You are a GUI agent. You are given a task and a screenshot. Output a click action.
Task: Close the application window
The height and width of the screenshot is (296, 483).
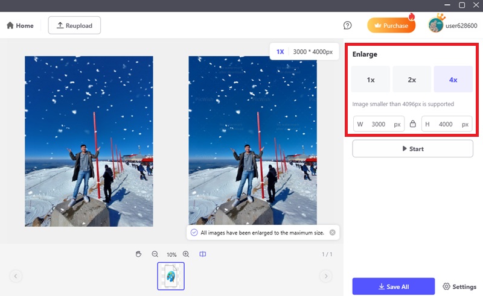pyautogui.click(x=476, y=5)
